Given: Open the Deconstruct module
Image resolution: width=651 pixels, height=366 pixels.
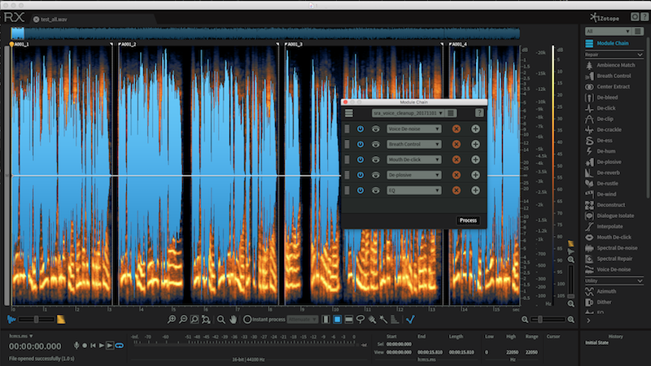Looking at the screenshot, I should [605, 205].
